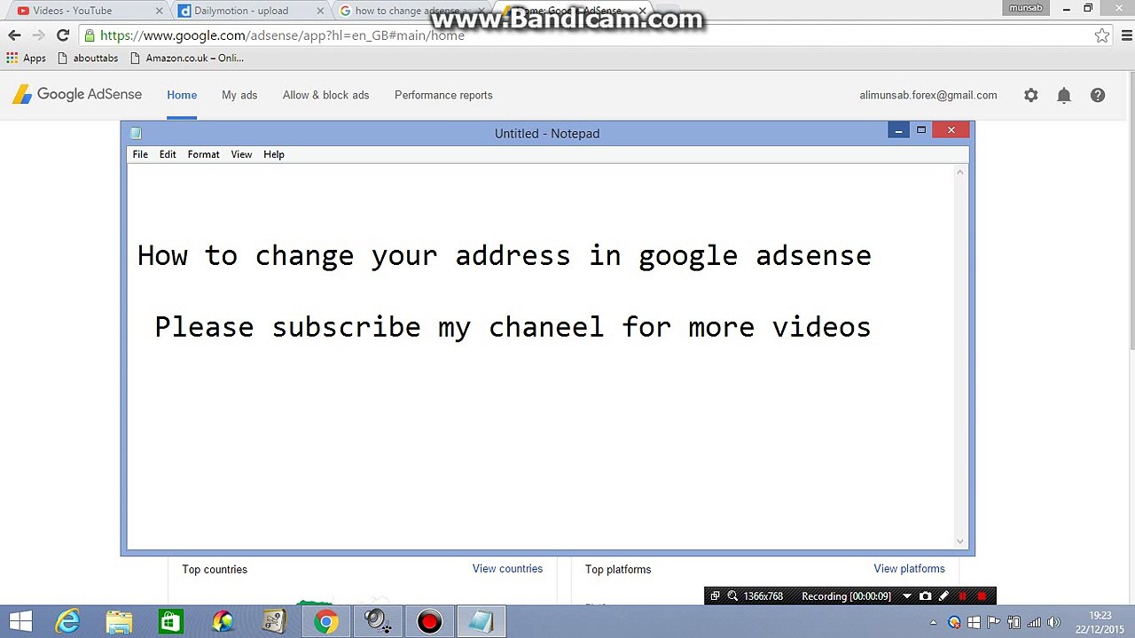This screenshot has width=1135, height=638.
Task: Click View platforms link
Action: point(909,569)
